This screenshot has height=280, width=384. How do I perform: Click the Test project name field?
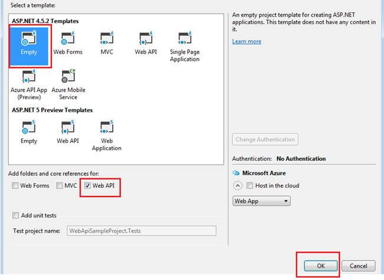pos(142,231)
